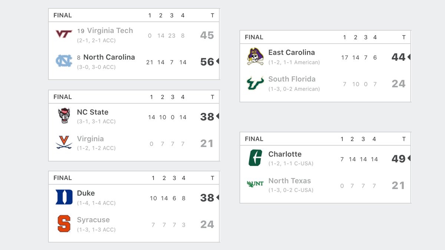Image resolution: width=445 pixels, height=250 pixels.
Task: Open the North Carolina team page
Action: pos(109,57)
